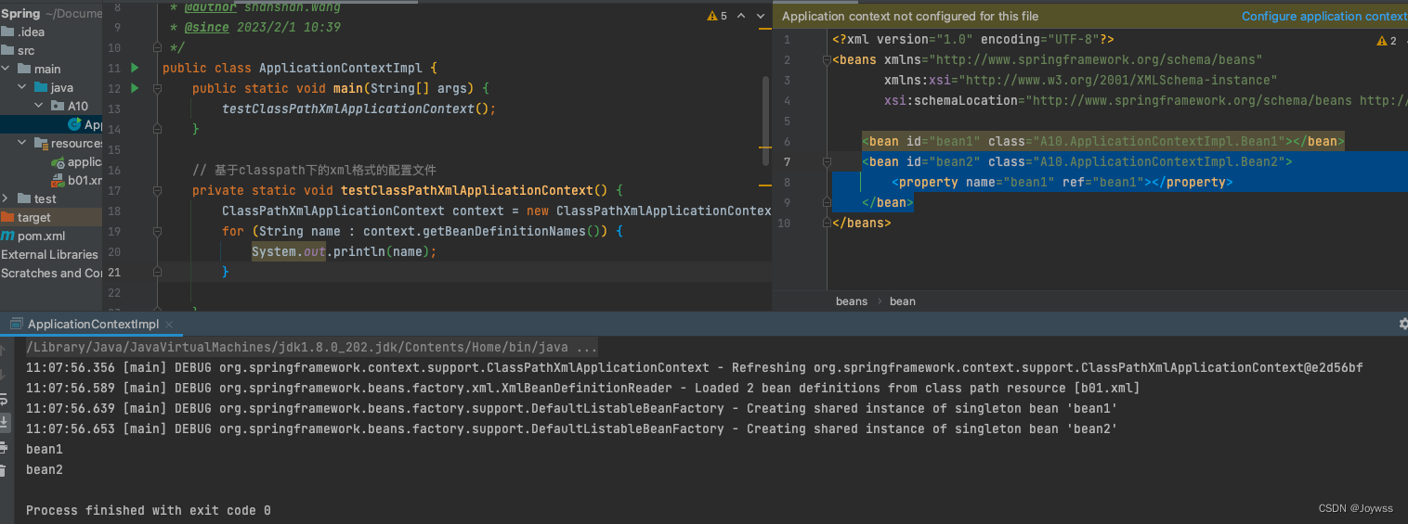The height and width of the screenshot is (524, 1408).
Task: Click the A10 package icon
Action: click(58, 106)
